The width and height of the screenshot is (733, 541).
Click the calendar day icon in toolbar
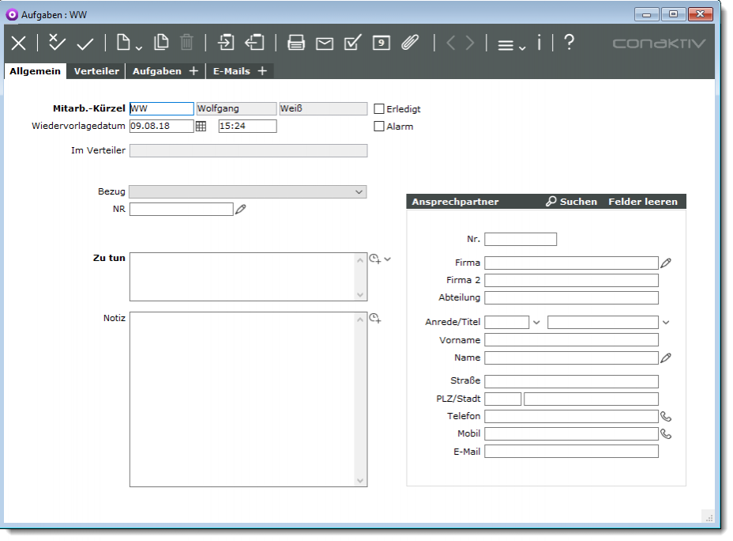[382, 43]
